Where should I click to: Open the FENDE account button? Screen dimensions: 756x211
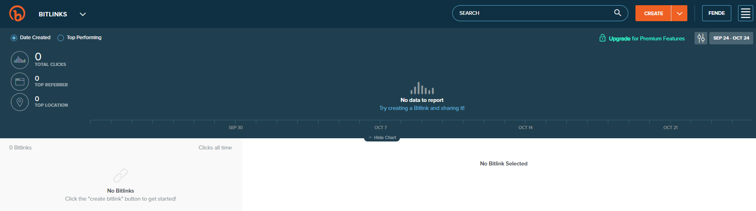(716, 13)
